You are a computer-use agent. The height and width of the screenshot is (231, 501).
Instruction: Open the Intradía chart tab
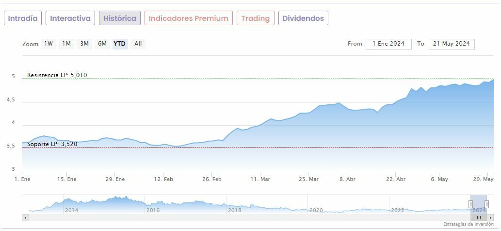click(23, 18)
